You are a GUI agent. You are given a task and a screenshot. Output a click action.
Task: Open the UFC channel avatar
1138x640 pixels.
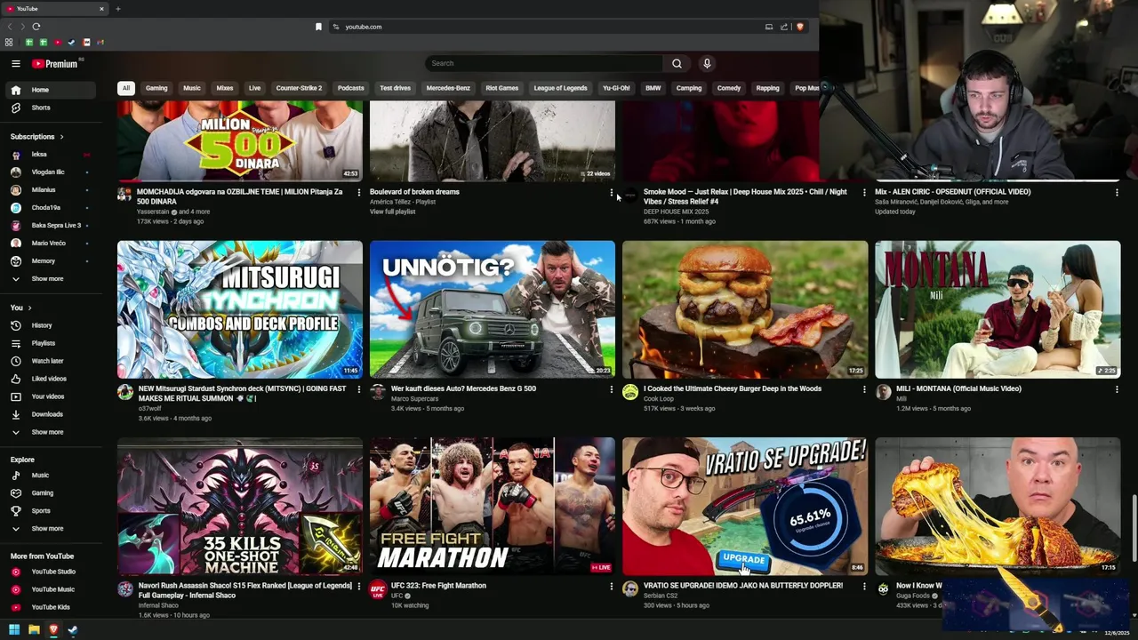tap(378, 589)
